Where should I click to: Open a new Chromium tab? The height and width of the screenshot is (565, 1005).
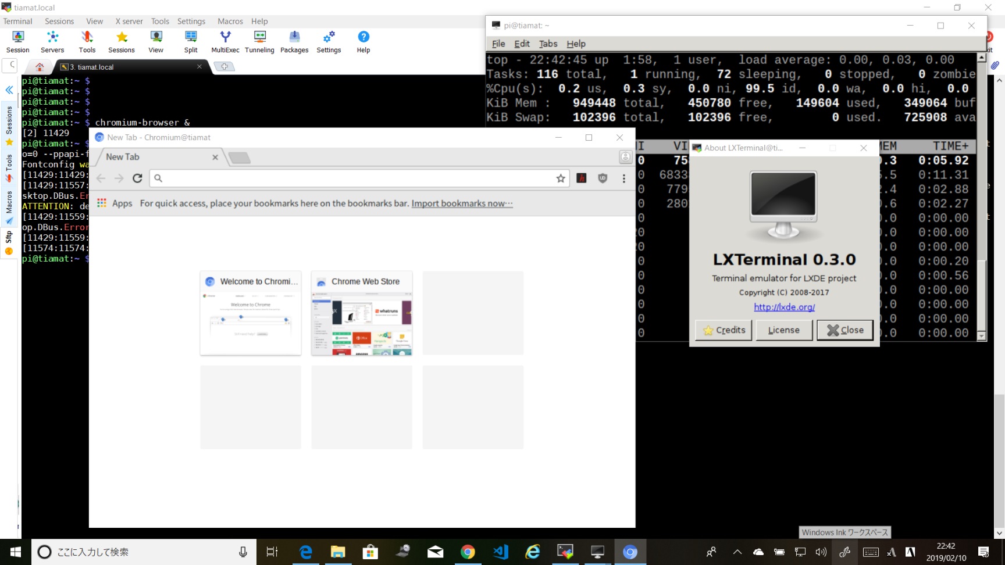[x=240, y=158]
